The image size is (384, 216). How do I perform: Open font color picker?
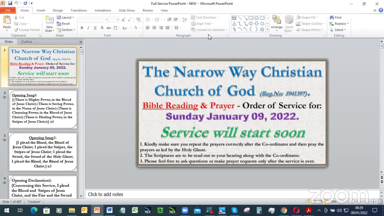[136, 28]
